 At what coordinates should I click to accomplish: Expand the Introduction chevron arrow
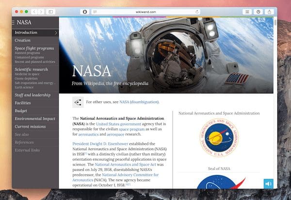[56, 33]
